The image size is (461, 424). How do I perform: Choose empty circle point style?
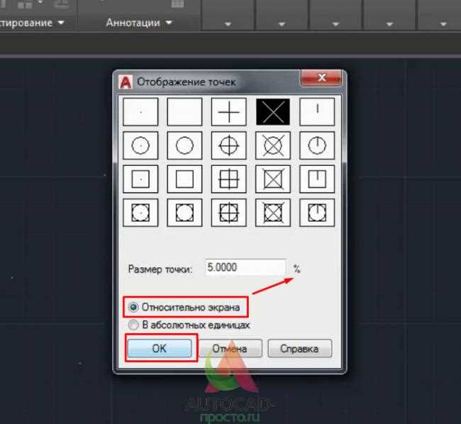(x=184, y=145)
